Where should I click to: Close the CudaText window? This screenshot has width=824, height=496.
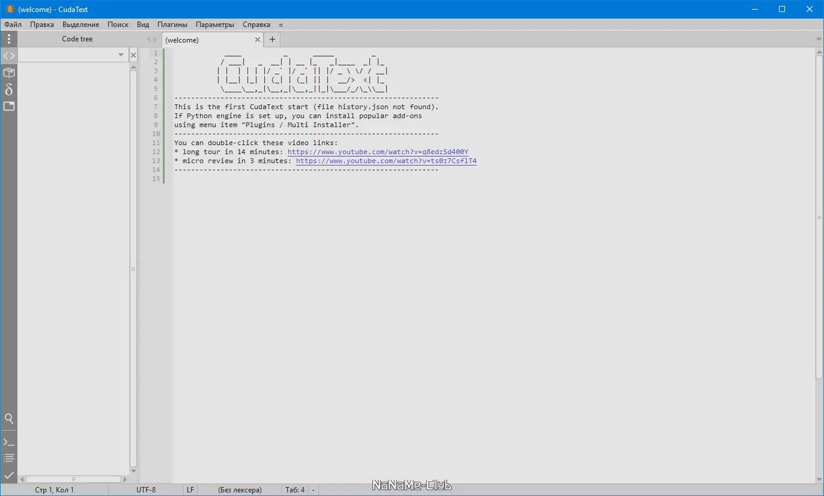[810, 9]
